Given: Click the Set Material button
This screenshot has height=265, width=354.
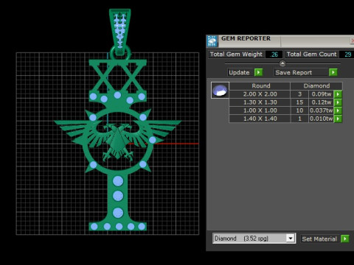Looking at the screenshot, I should 321,239.
